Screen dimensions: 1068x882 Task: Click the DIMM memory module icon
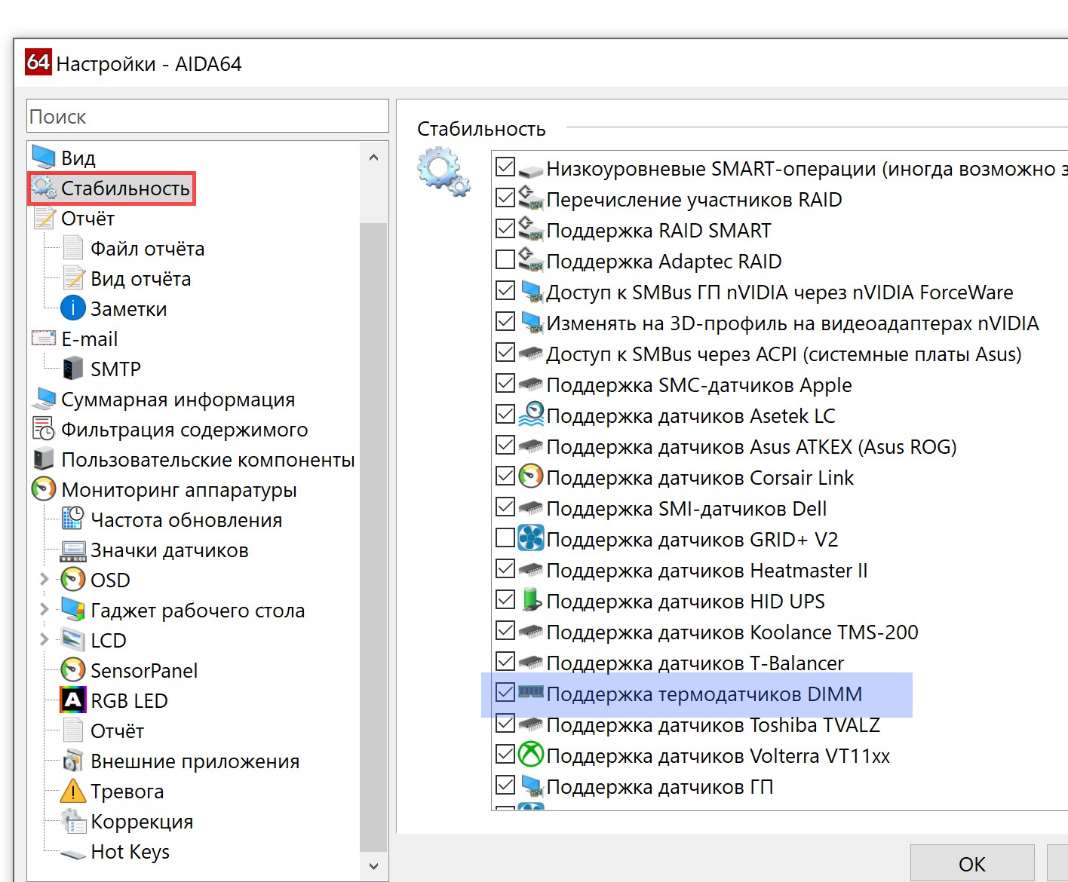(x=532, y=692)
